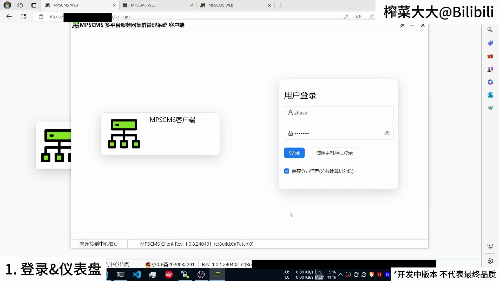Open the red round taskbar app
The image size is (499, 281).
pyautogui.click(x=169, y=274)
